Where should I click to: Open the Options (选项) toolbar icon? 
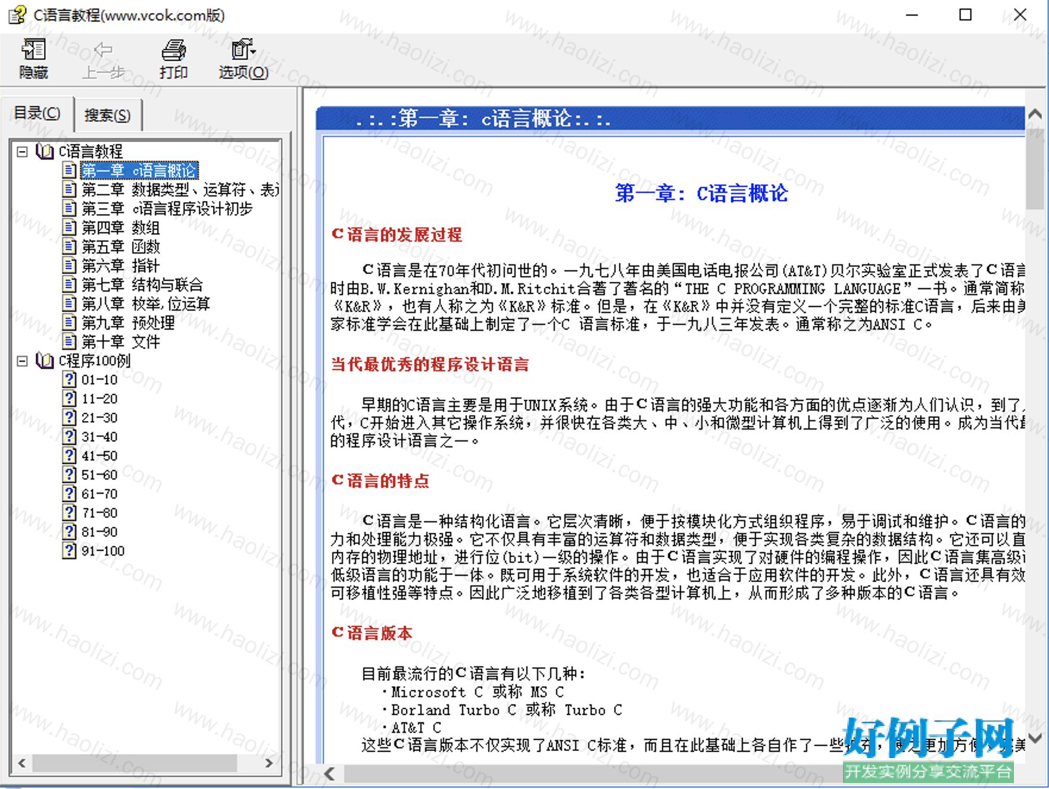click(243, 50)
